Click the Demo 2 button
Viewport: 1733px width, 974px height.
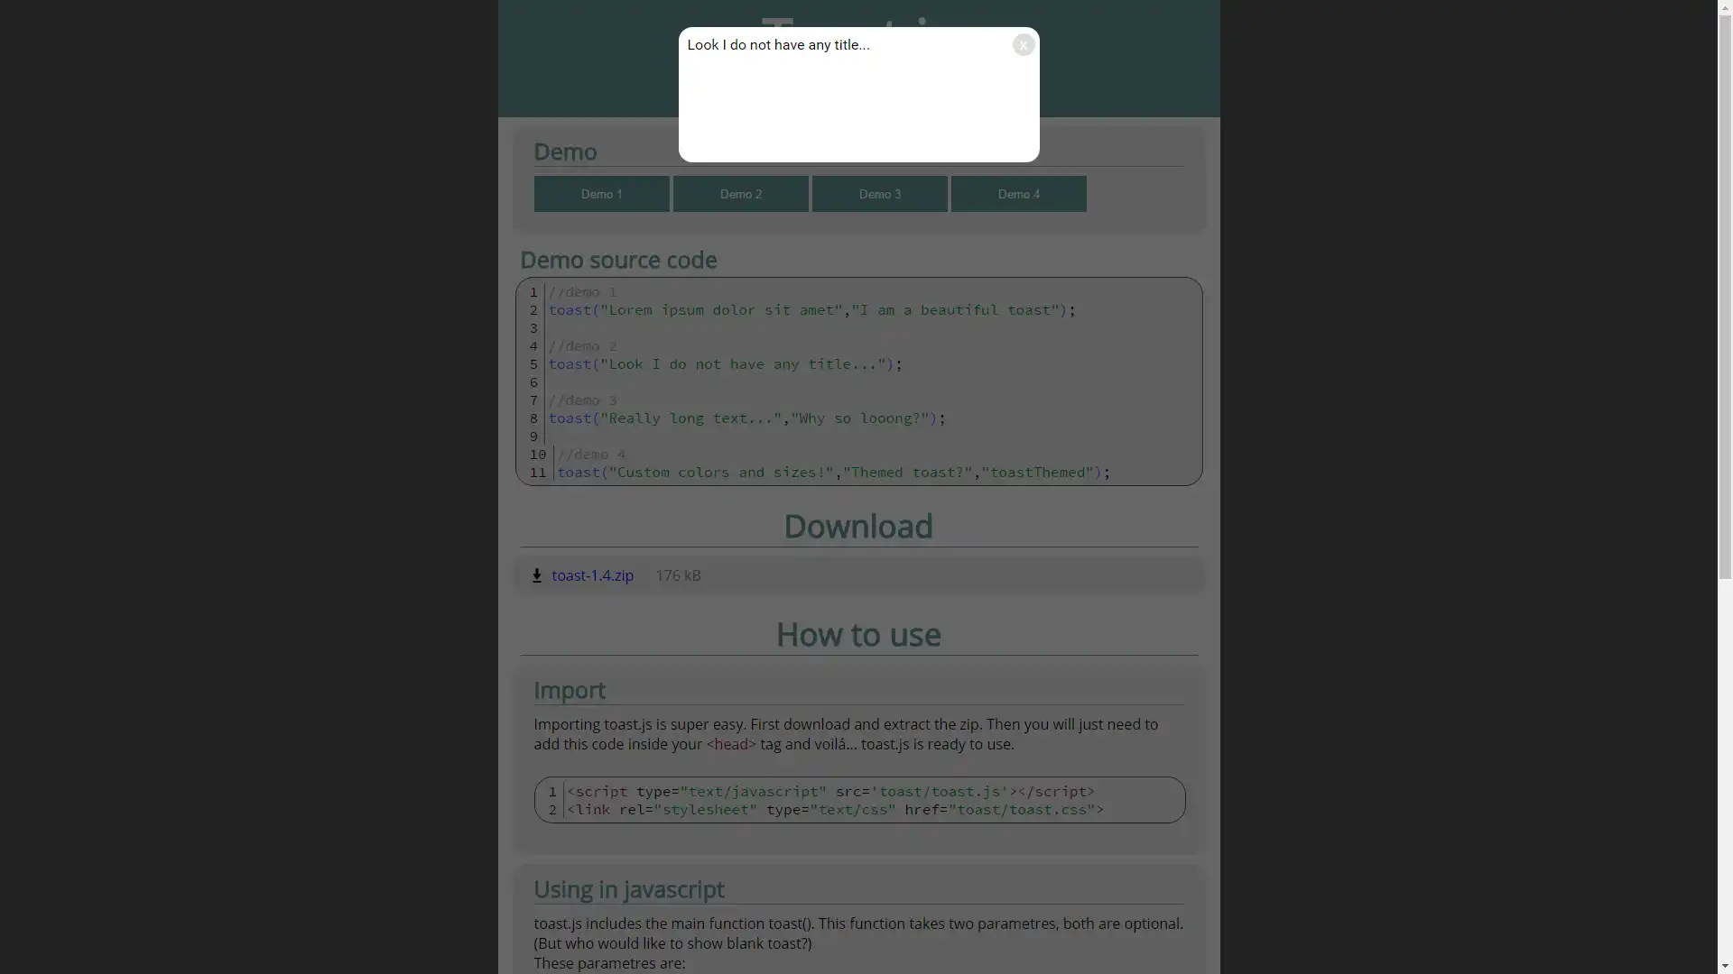click(741, 194)
